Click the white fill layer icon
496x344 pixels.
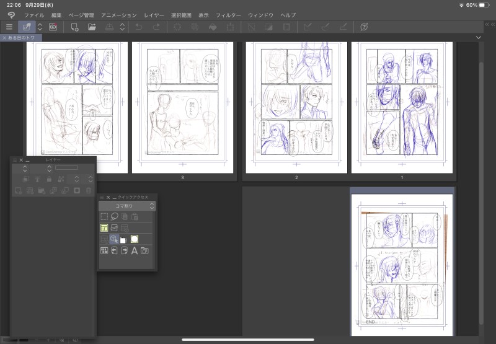tap(123, 240)
